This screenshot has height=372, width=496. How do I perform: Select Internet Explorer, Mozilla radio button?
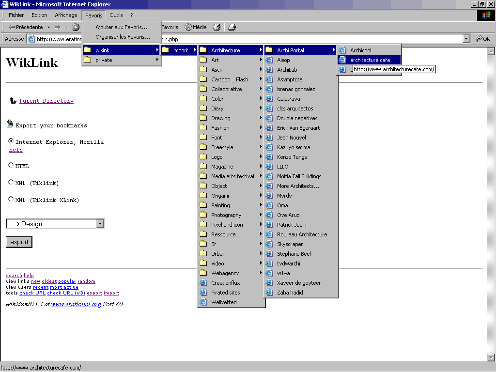click(x=11, y=141)
